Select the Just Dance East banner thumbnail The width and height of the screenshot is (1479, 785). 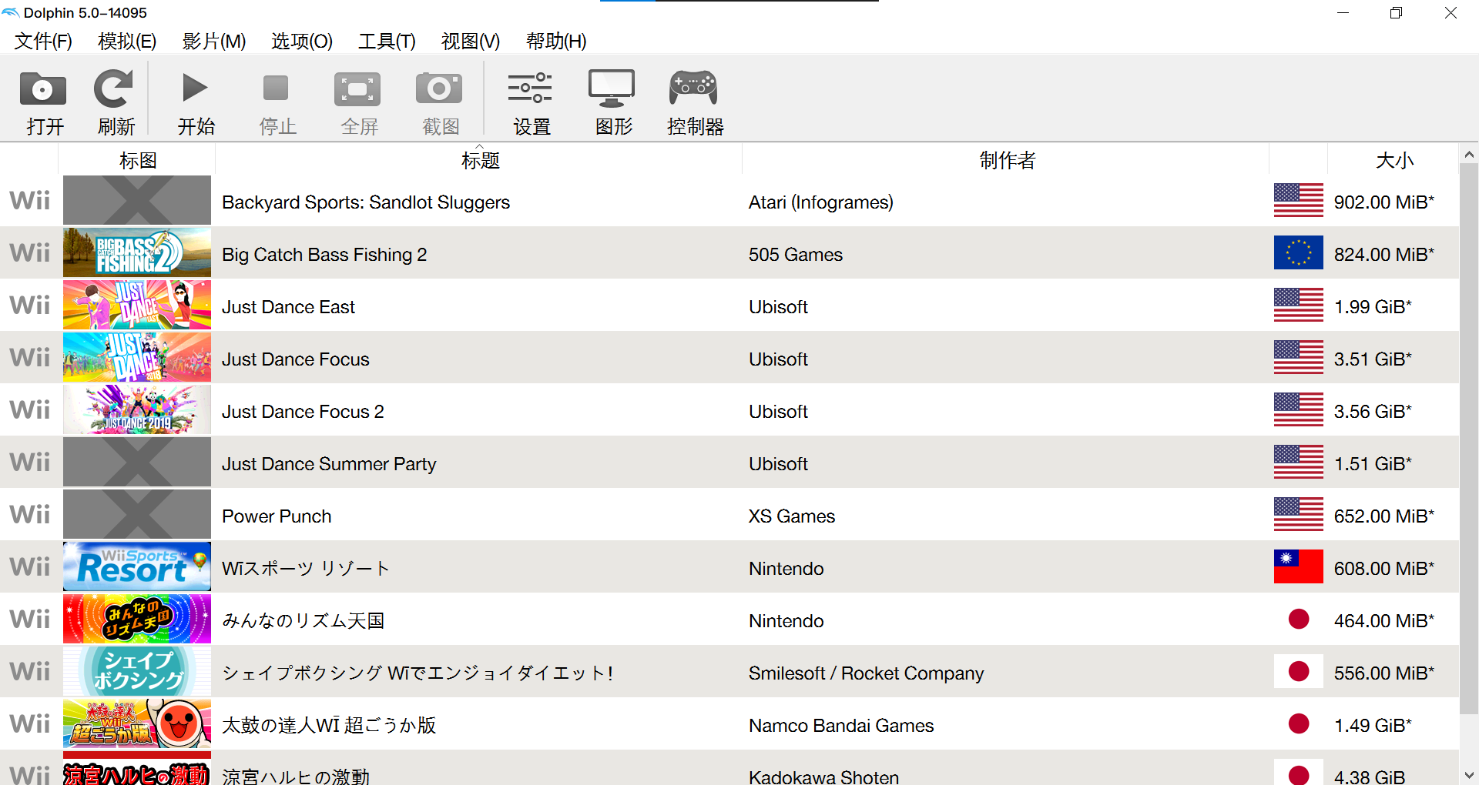pyautogui.click(x=137, y=305)
